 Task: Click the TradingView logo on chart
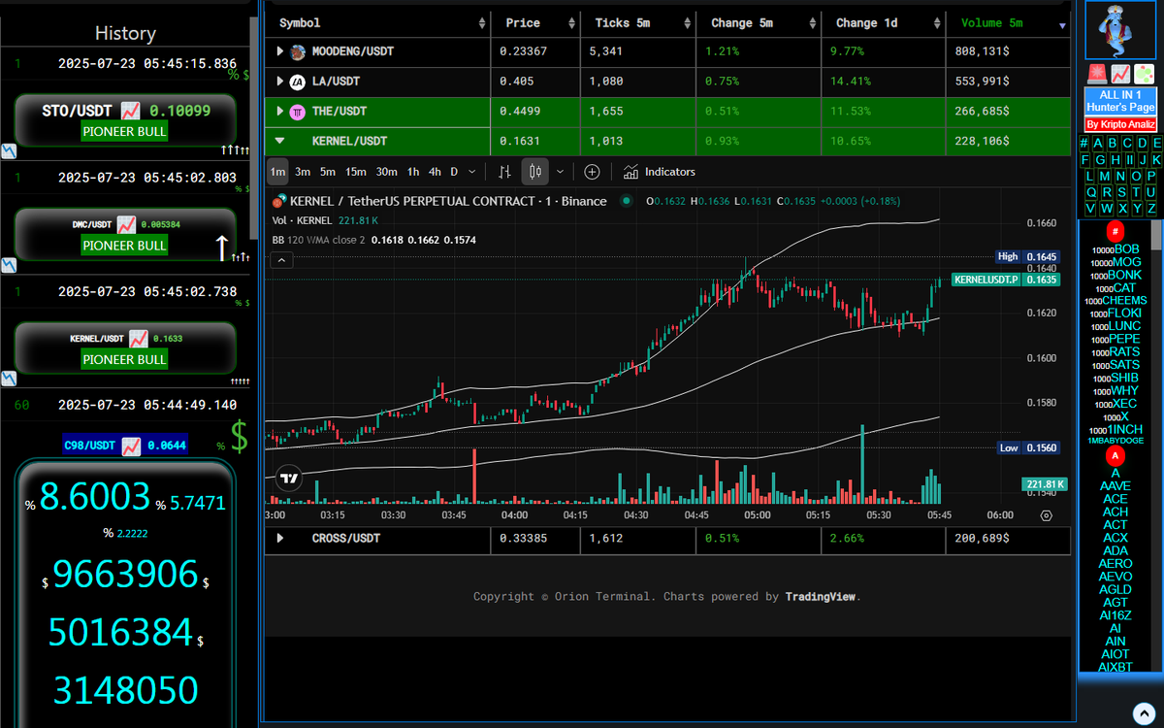click(x=288, y=478)
